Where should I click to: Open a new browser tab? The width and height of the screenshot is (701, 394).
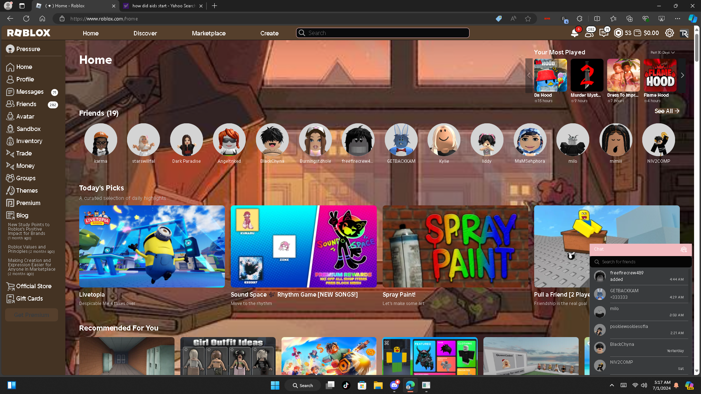pyautogui.click(x=215, y=6)
